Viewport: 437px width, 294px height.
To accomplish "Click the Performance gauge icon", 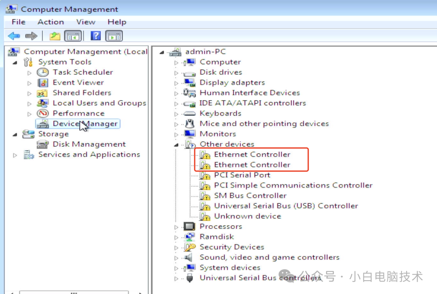I will click(x=42, y=113).
